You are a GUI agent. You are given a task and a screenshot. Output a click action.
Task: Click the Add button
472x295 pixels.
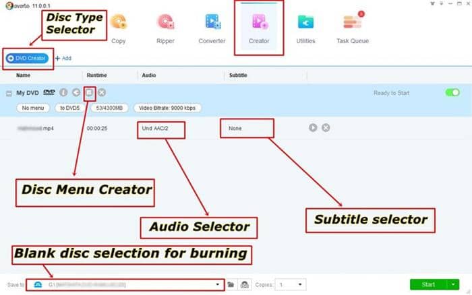click(x=63, y=58)
